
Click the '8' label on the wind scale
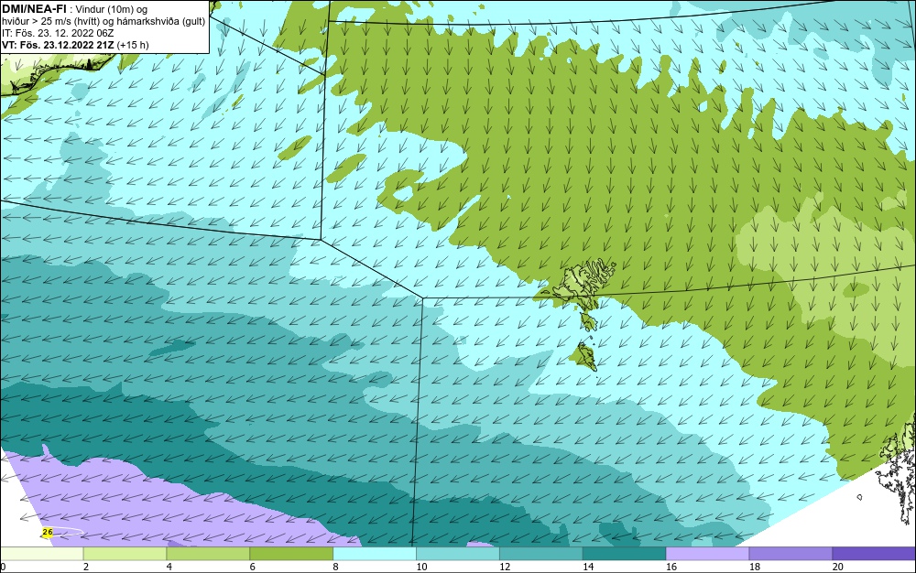[x=335, y=567]
